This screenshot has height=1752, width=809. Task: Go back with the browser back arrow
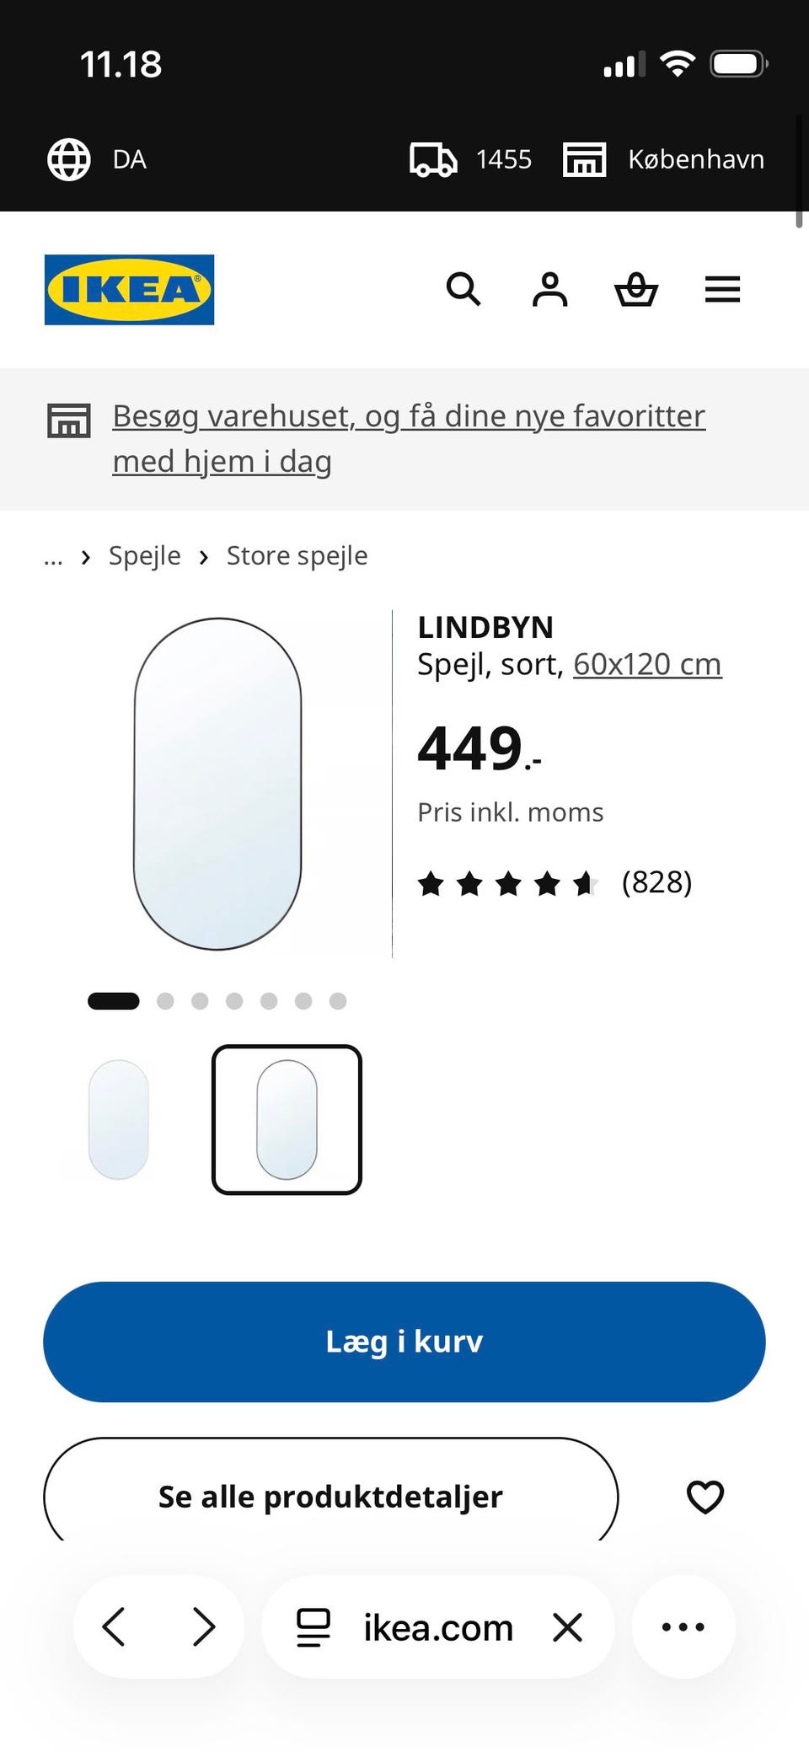(114, 1626)
